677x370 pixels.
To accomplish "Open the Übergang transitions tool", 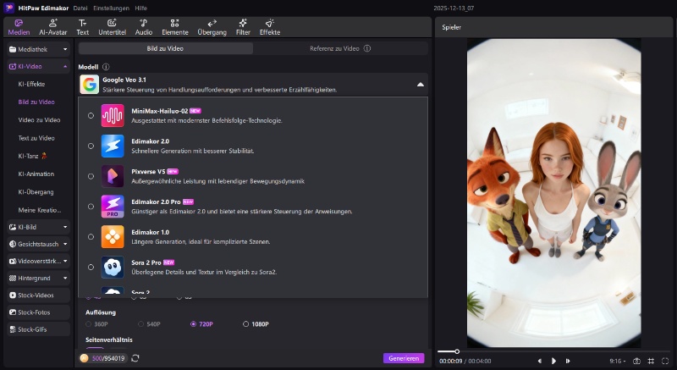I will click(212, 27).
